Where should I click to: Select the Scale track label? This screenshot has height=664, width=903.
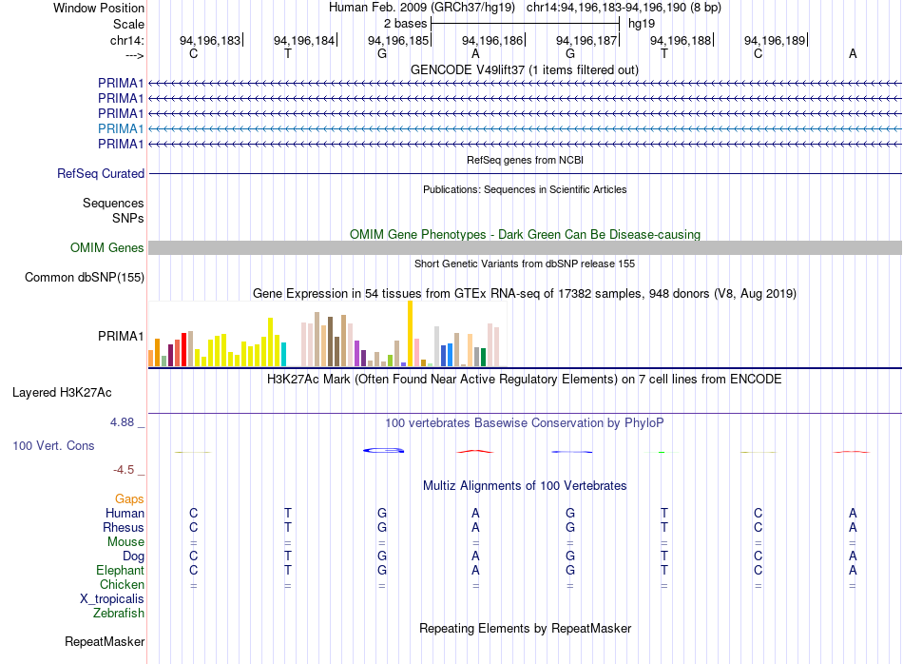coord(128,24)
